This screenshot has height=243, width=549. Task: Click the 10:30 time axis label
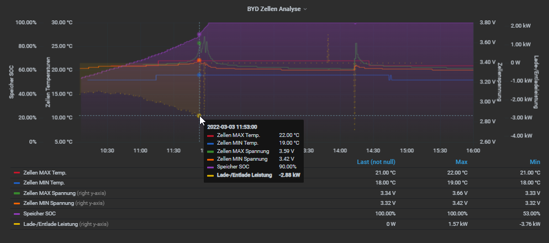[x=107, y=151]
